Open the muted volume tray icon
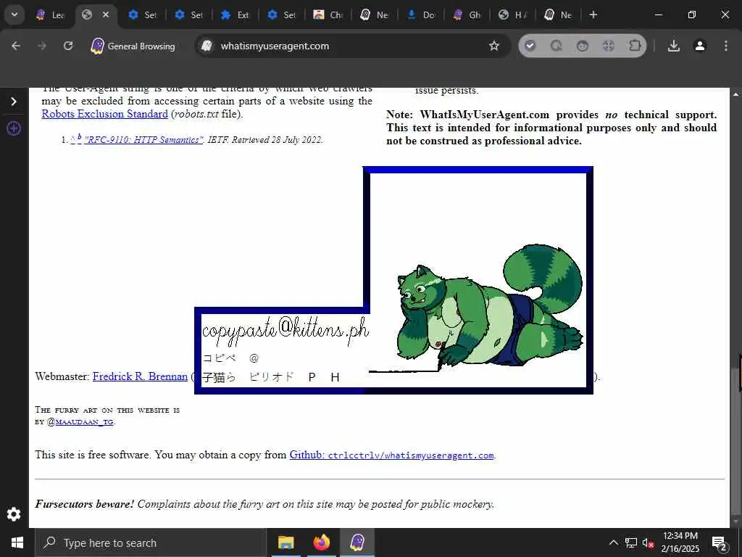Image resolution: width=742 pixels, height=557 pixels. coord(648,543)
